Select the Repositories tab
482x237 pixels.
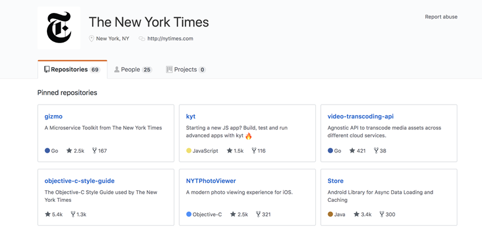[72, 70]
